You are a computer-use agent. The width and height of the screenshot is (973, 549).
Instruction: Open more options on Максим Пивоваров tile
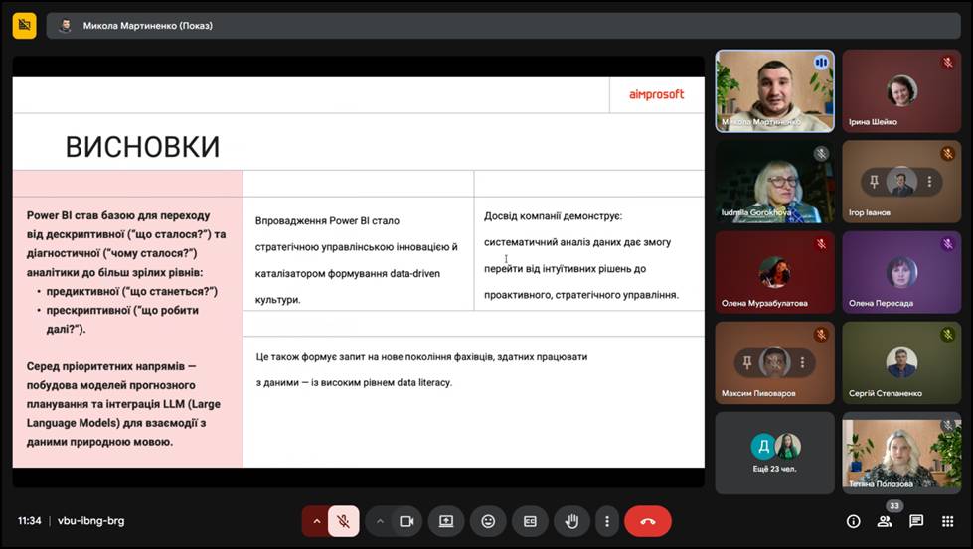coord(803,362)
